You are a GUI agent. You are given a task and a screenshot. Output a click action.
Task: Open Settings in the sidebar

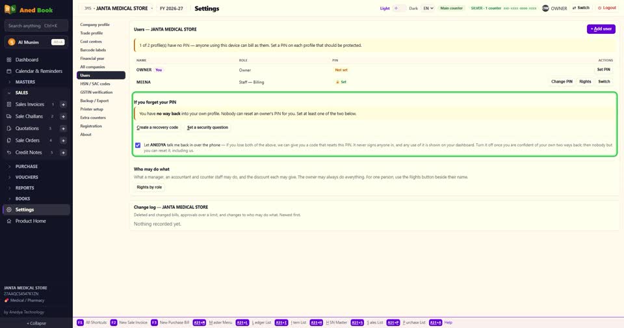(x=36, y=210)
